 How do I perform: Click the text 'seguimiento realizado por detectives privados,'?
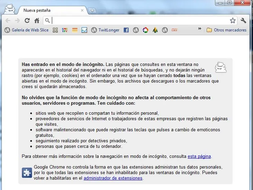(81, 141)
